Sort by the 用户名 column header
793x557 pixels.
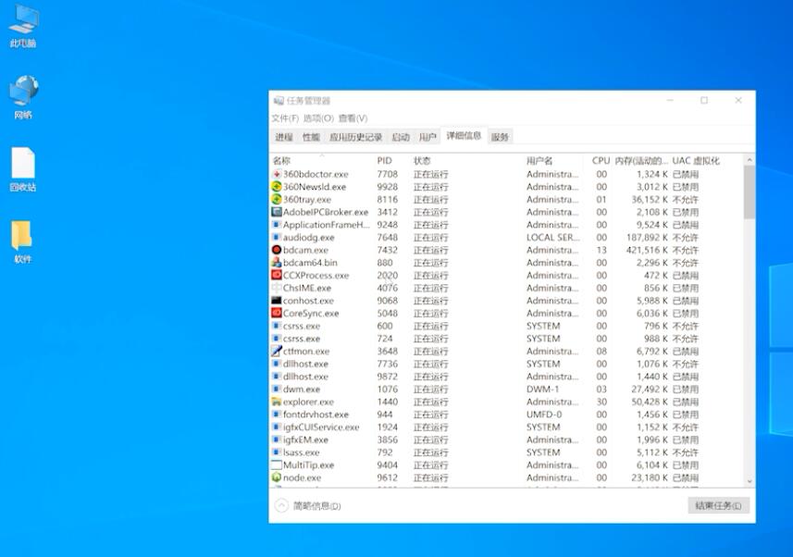[x=539, y=161]
